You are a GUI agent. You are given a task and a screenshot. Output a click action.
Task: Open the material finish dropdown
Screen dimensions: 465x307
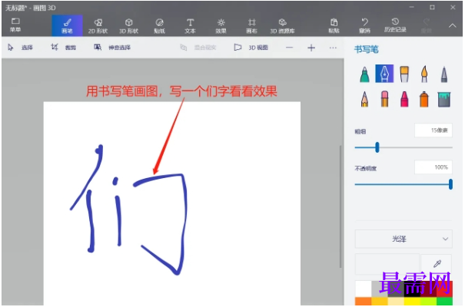tap(404, 239)
